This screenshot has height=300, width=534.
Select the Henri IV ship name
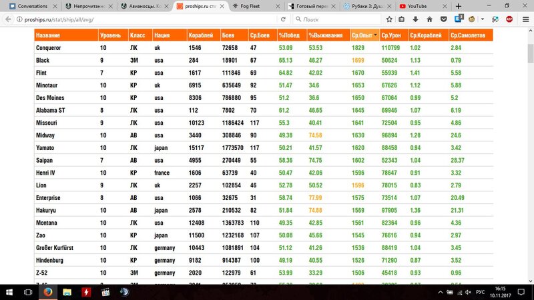click(45, 173)
